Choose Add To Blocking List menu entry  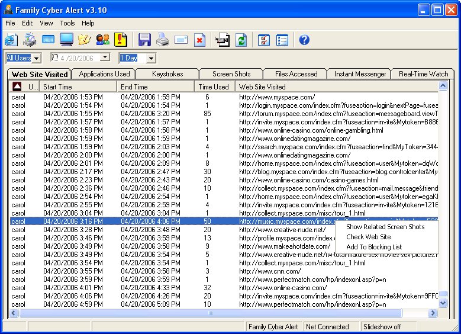(x=374, y=247)
